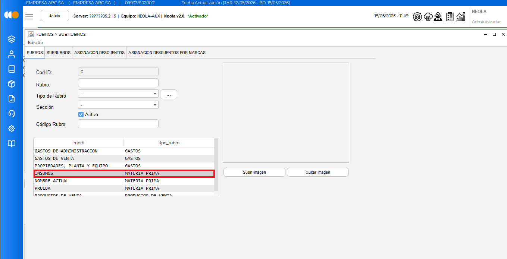Click the Subir Imagen button
The width and height of the screenshot is (507, 259).
point(254,172)
